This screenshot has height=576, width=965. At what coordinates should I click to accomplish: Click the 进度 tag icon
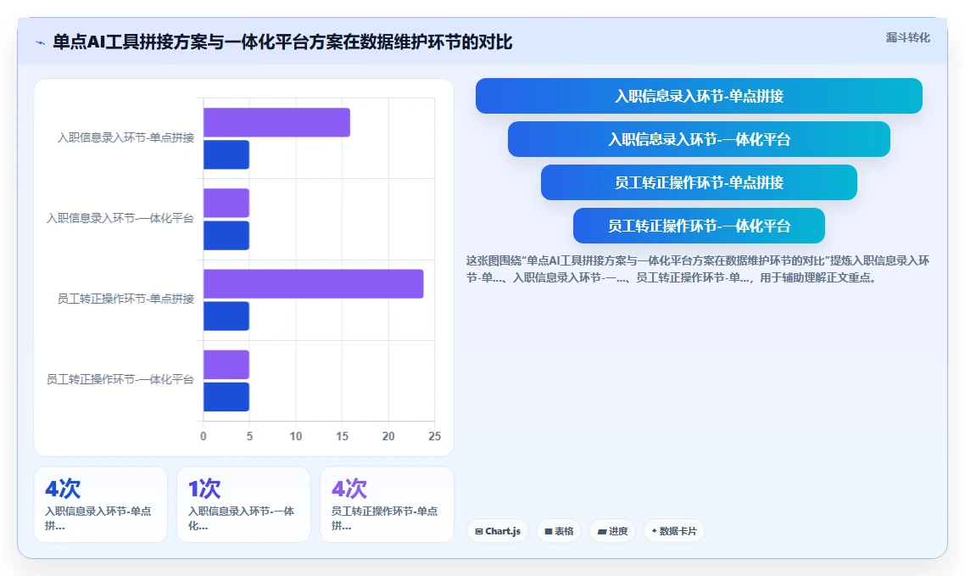[x=602, y=531]
